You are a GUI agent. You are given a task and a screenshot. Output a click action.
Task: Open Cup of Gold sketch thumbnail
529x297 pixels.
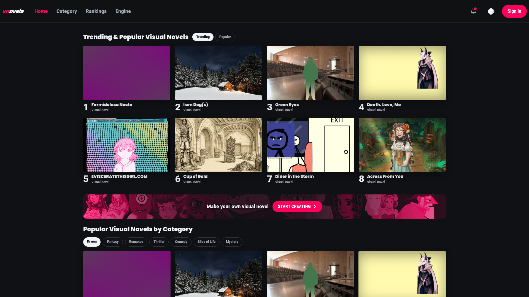pos(218,145)
